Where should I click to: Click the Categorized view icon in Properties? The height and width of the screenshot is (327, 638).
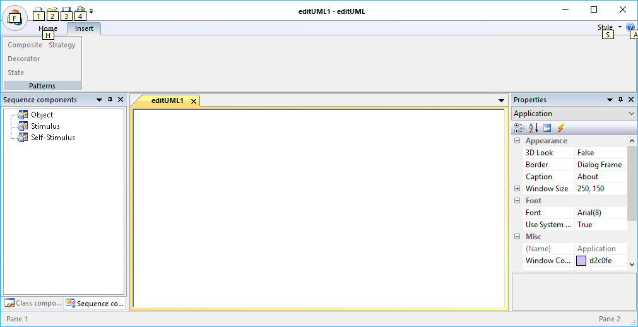click(x=519, y=128)
